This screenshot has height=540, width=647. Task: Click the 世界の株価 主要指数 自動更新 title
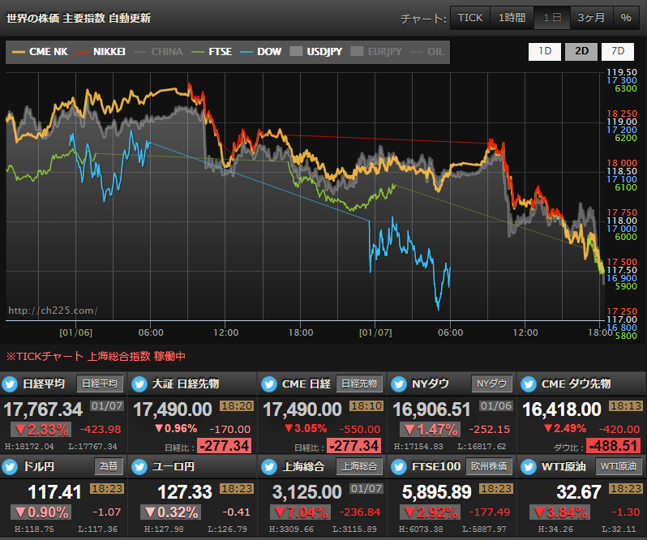tap(79, 18)
